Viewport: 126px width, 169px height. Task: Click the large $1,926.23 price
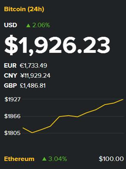tap(57, 45)
